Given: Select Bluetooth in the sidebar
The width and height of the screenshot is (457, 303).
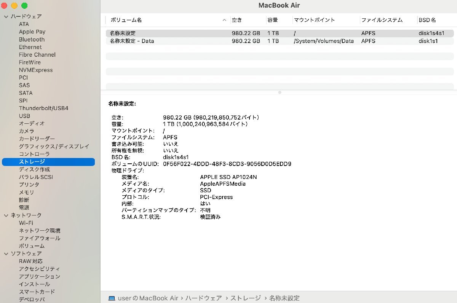Looking at the screenshot, I should point(32,39).
